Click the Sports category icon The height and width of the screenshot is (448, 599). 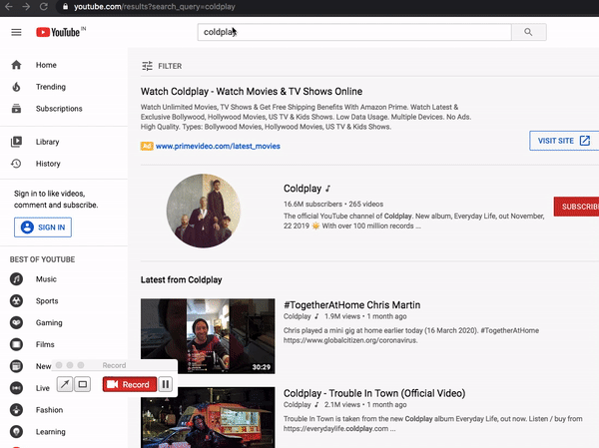pyautogui.click(x=16, y=301)
